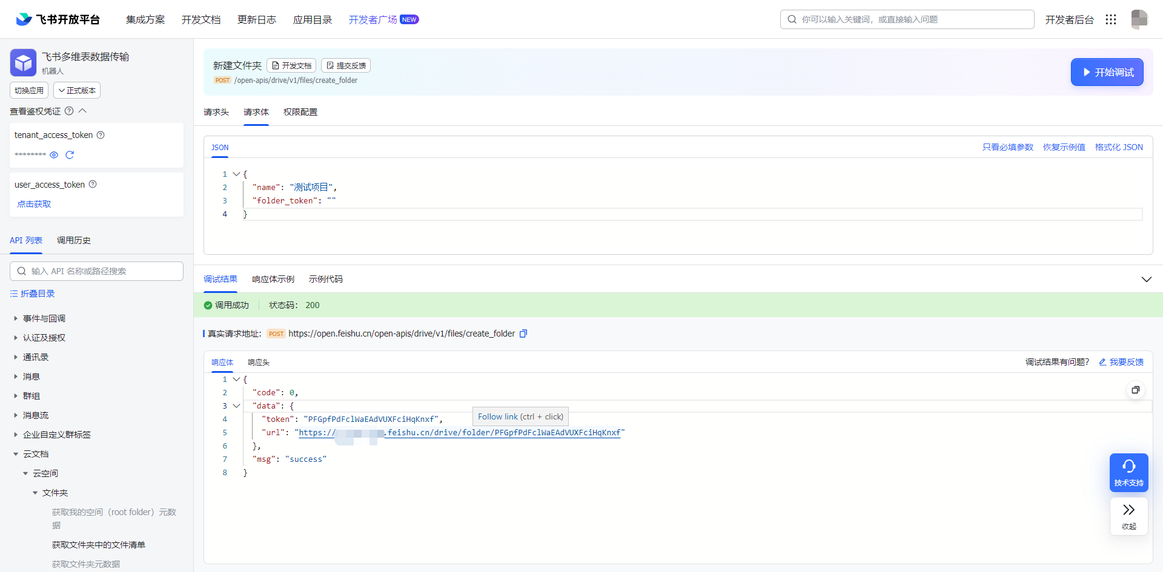Image resolution: width=1163 pixels, height=572 pixels.
Task: Copy the response body
Action: pos(1136,390)
